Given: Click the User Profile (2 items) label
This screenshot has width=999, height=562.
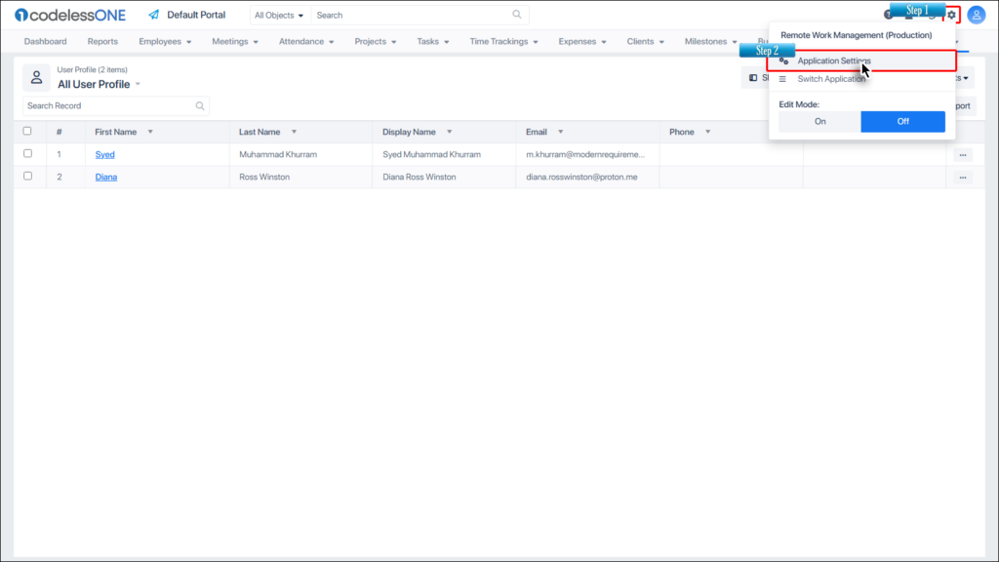Looking at the screenshot, I should click(93, 69).
